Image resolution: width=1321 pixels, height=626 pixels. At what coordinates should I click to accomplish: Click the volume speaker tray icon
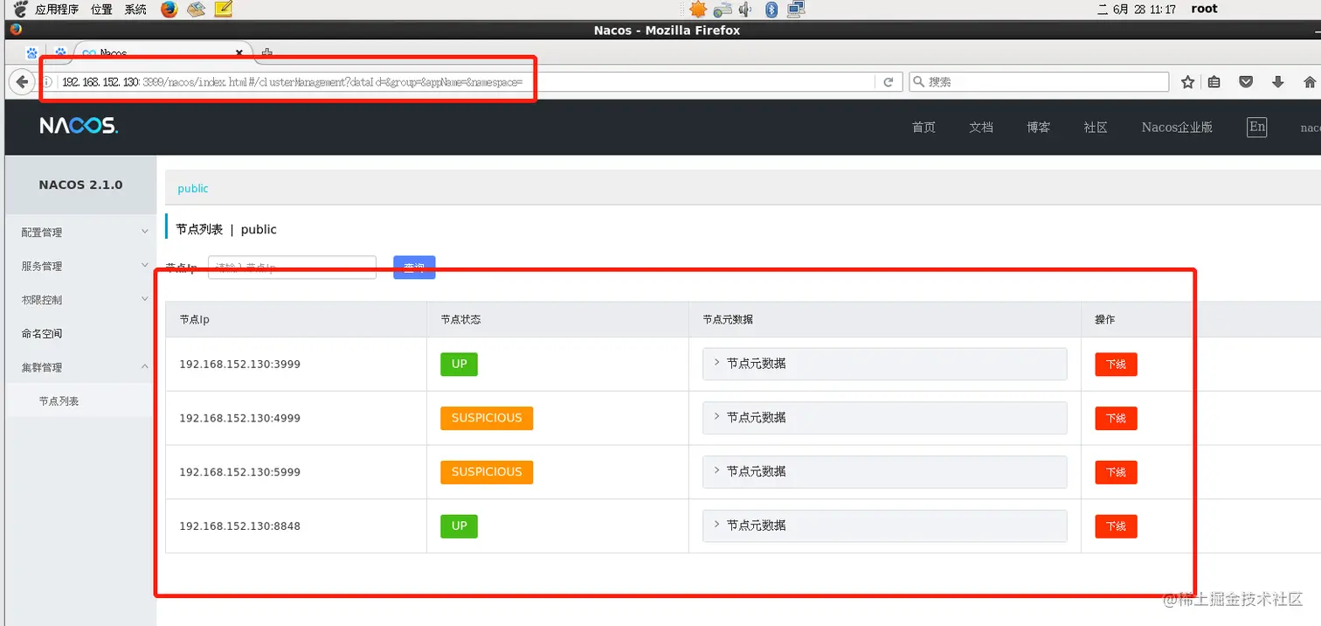pos(745,10)
